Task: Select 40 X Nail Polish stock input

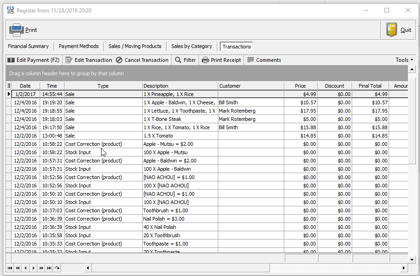Action: click(x=207, y=227)
